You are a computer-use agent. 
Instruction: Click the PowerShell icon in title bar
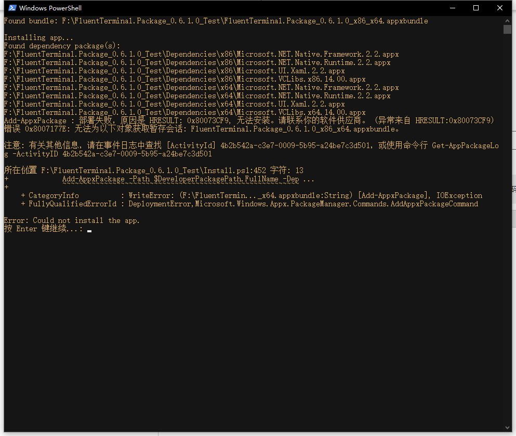pyautogui.click(x=12, y=8)
